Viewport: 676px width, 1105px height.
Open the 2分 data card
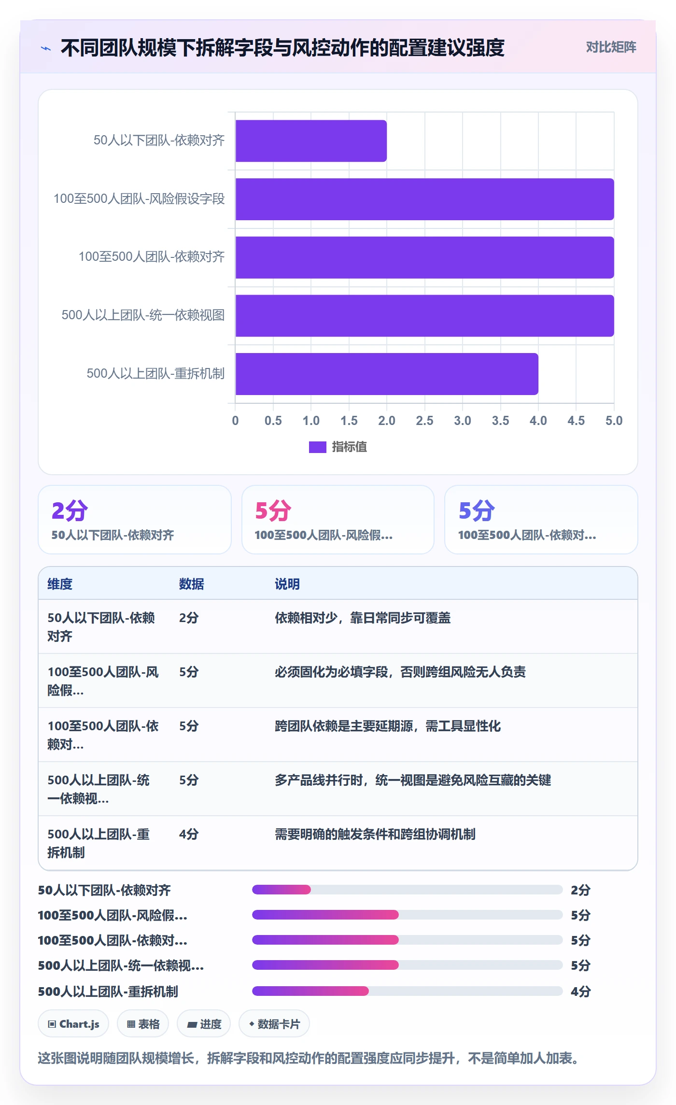(135, 520)
